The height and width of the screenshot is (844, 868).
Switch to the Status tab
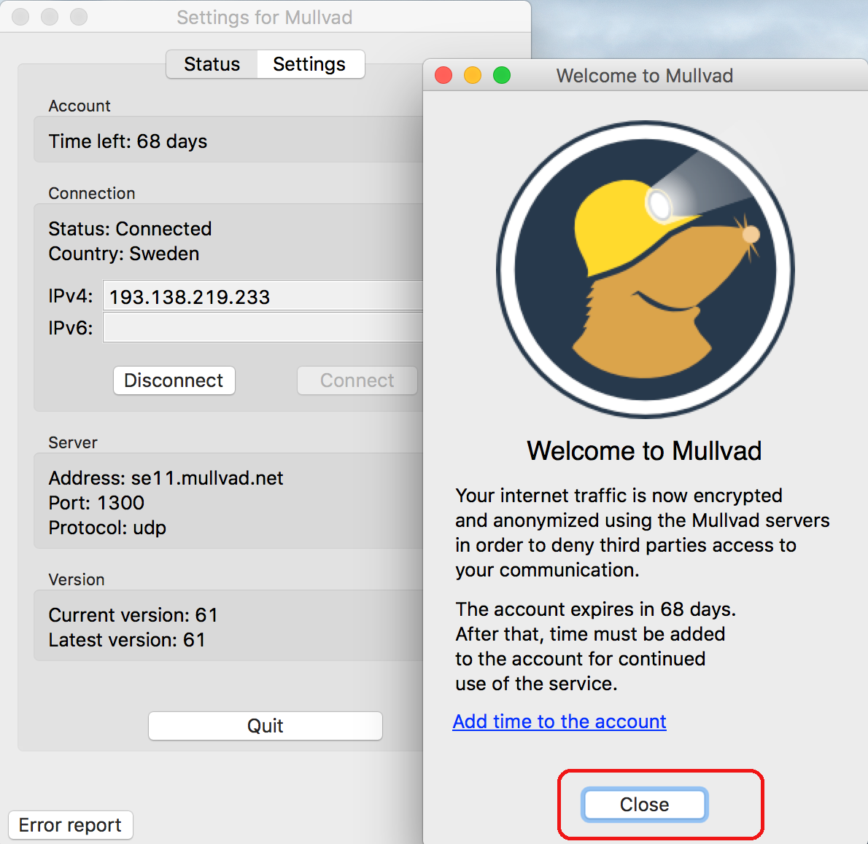[212, 64]
